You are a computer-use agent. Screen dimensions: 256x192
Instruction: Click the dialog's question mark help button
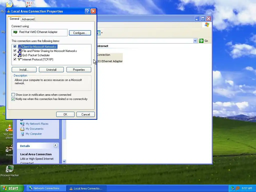[87, 11]
